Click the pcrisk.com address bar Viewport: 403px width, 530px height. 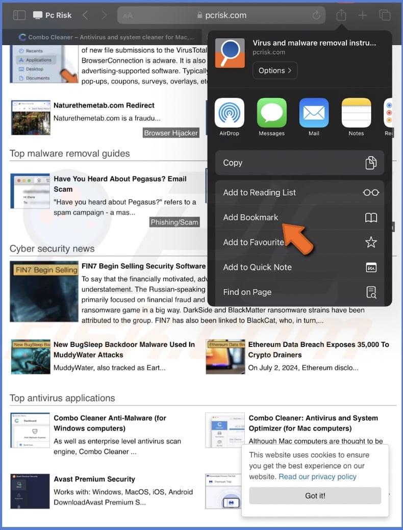pyautogui.click(x=221, y=15)
